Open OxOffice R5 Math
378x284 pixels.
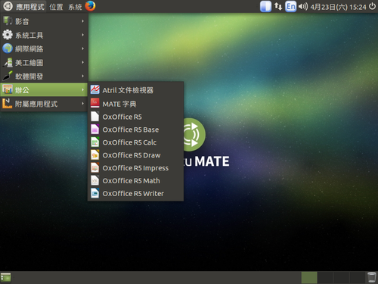(135, 181)
